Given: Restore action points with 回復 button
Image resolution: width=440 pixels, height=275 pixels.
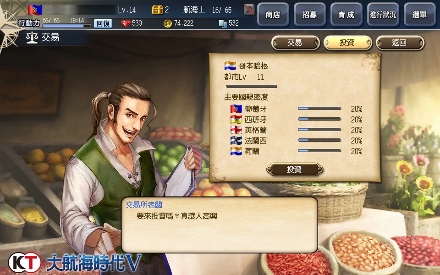Looking at the screenshot, I should pos(103,23).
